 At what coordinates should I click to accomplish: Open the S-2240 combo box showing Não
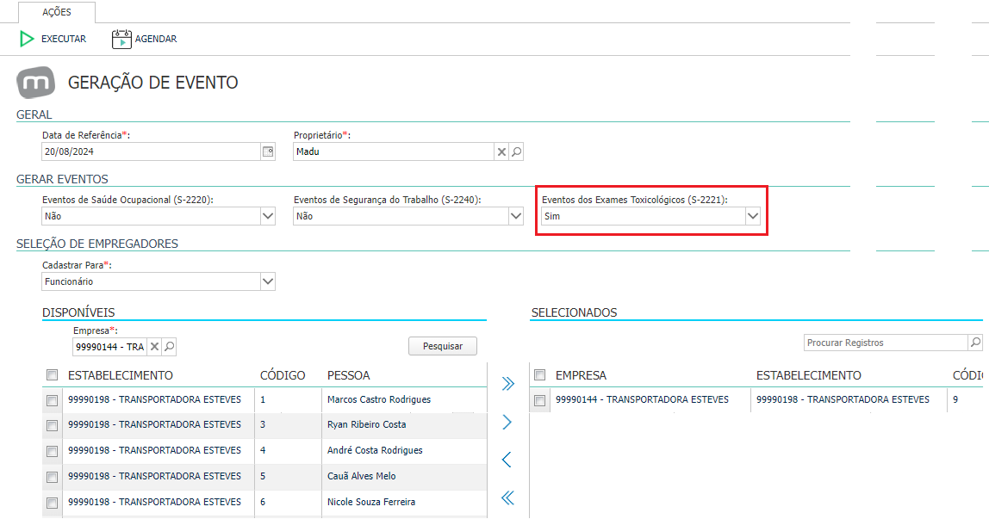click(x=408, y=216)
